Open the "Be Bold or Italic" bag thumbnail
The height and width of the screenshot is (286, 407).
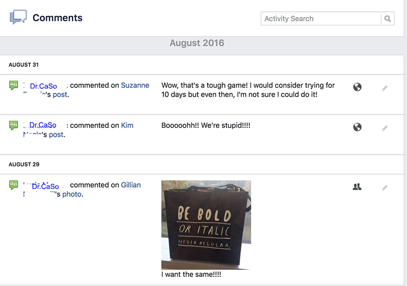coord(206,225)
